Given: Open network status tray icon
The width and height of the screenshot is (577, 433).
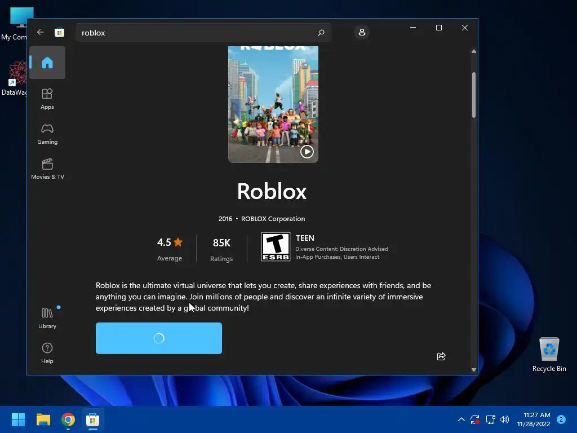Looking at the screenshot, I should click(490, 419).
